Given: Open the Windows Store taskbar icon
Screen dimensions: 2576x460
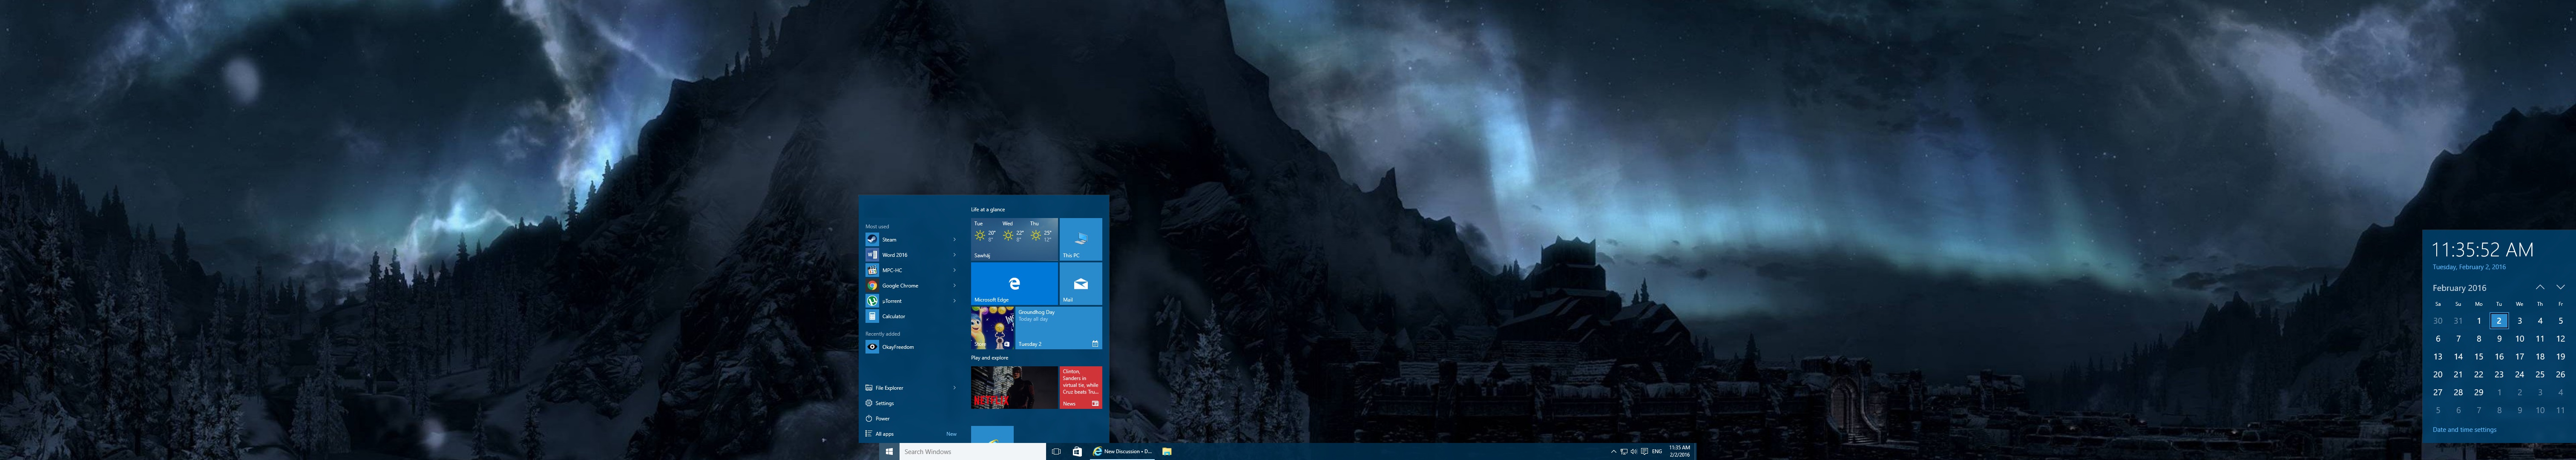Looking at the screenshot, I should click(x=1077, y=452).
